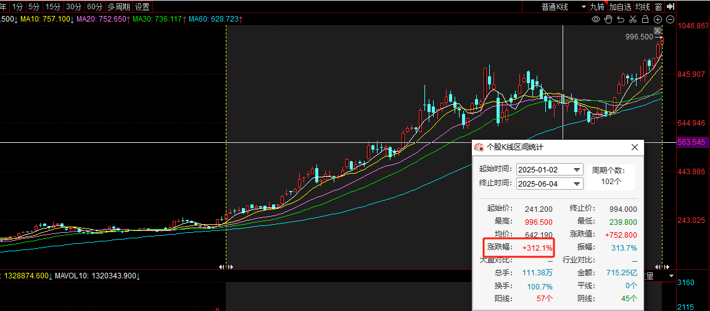Click the interval statistics dialog logo icon
The image size is (710, 311).
click(x=479, y=147)
